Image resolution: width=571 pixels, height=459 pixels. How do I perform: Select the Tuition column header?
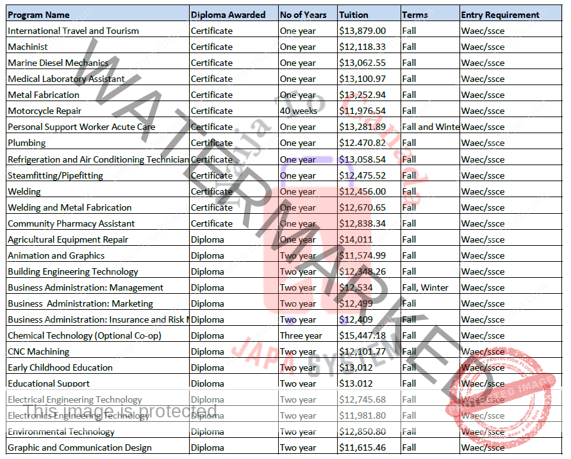click(354, 15)
